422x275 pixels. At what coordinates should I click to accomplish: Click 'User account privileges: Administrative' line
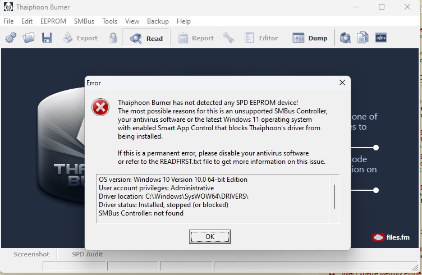point(157,188)
